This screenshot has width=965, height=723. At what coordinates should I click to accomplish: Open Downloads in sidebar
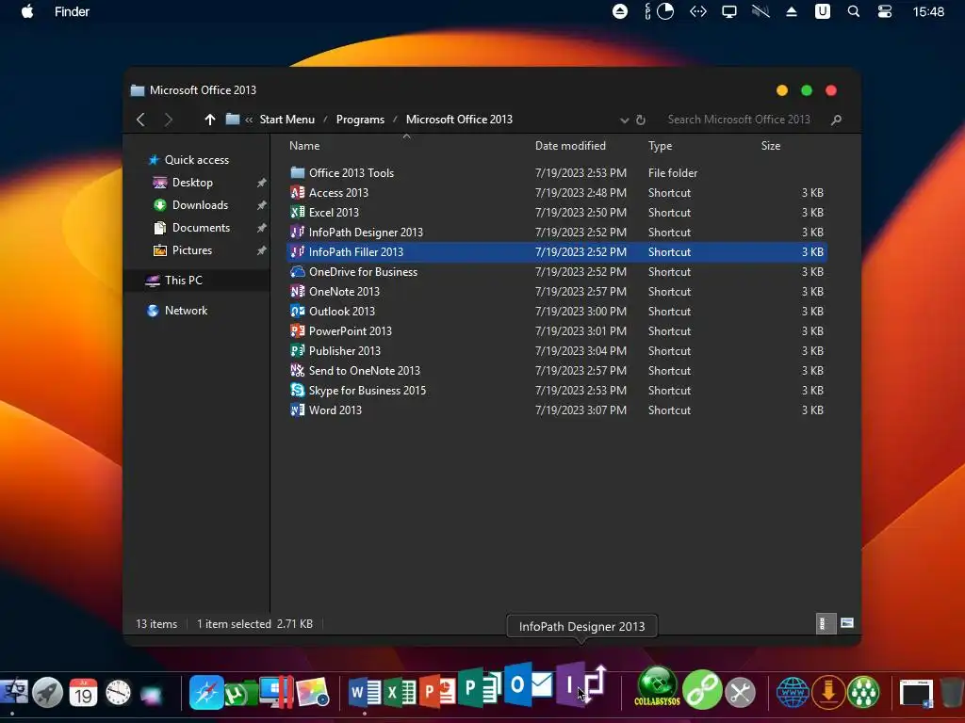(x=200, y=205)
